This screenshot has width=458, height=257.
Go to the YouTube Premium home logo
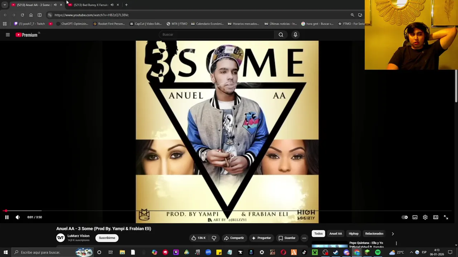pos(27,35)
